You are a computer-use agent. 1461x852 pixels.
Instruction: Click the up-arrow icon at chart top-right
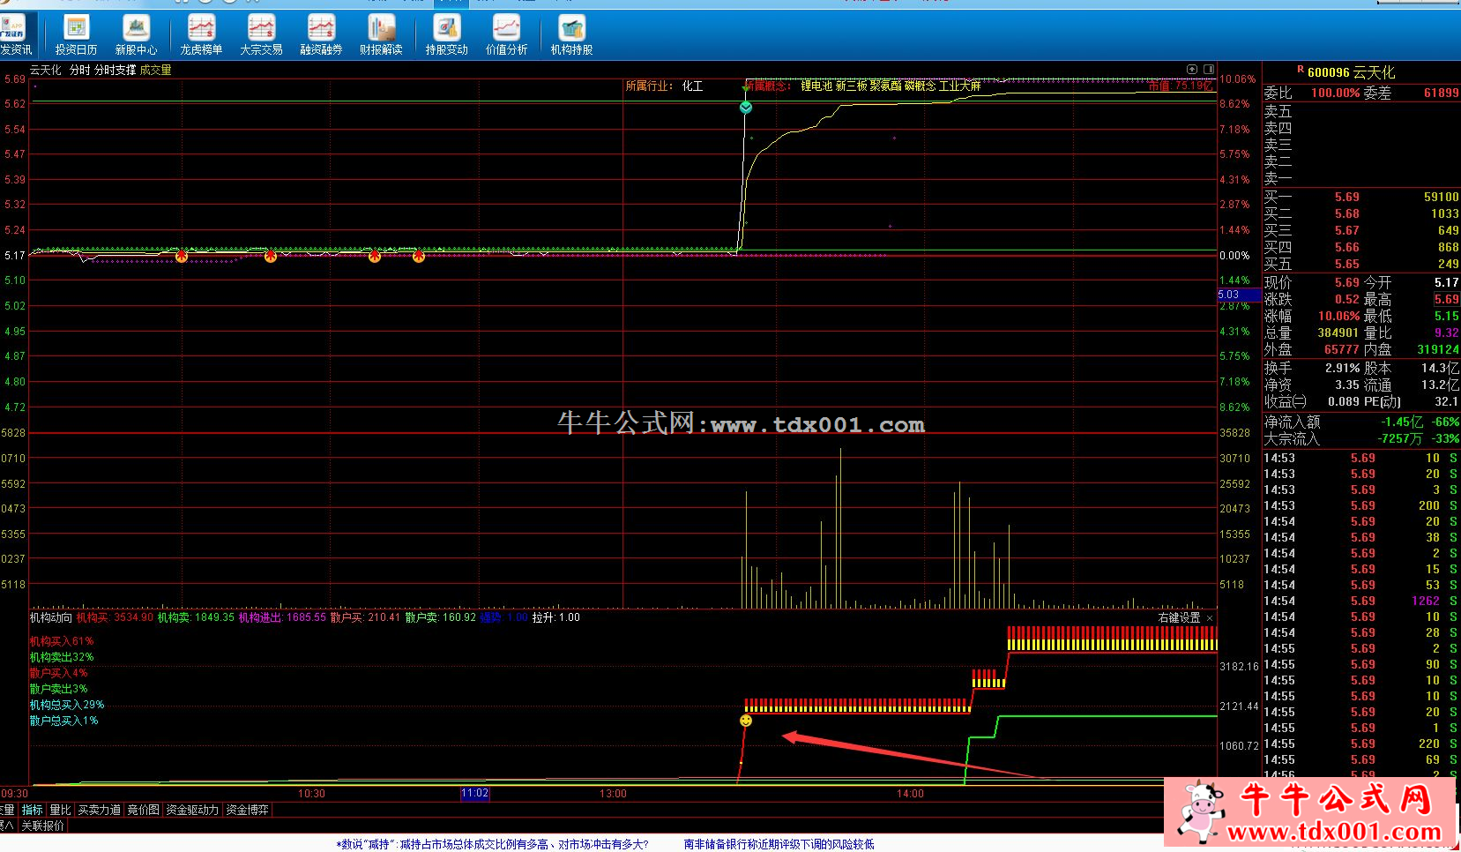pyautogui.click(x=1192, y=69)
